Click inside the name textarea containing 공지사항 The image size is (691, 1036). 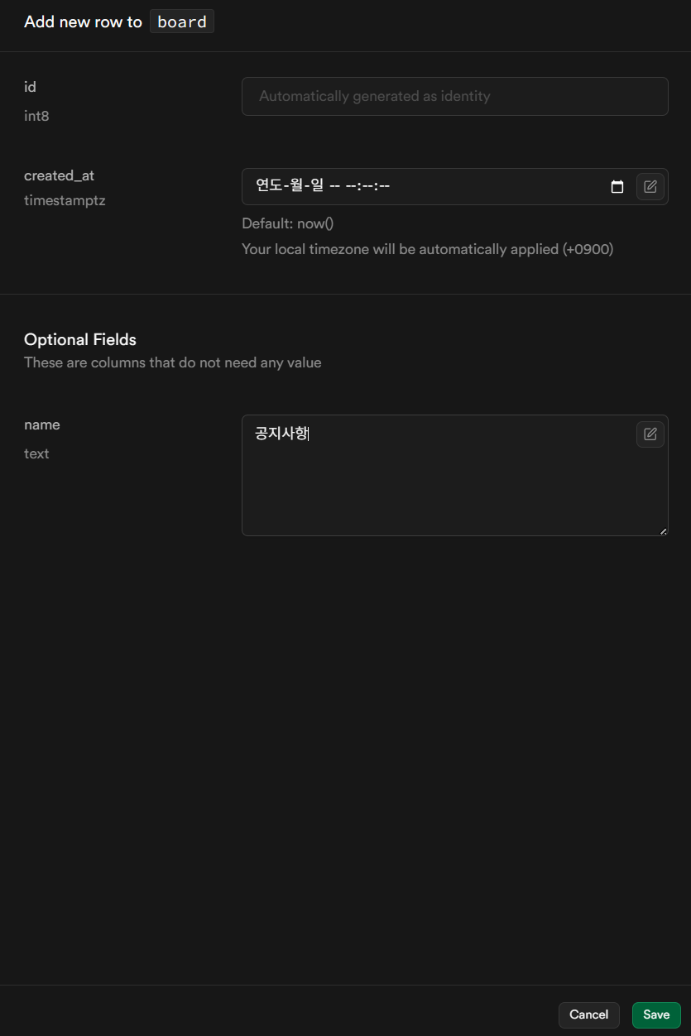(x=455, y=475)
